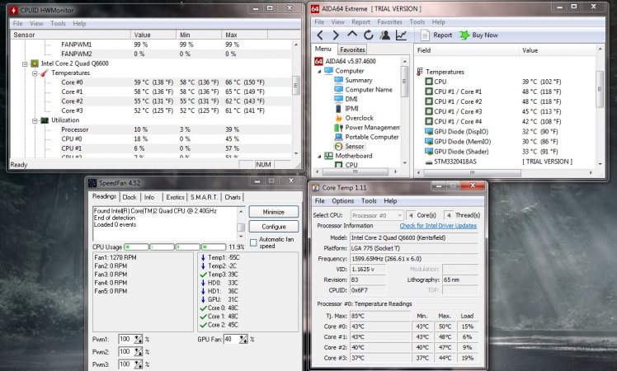
Task: Click AIDA64 graph chart toolbar icon
Action: (402, 35)
